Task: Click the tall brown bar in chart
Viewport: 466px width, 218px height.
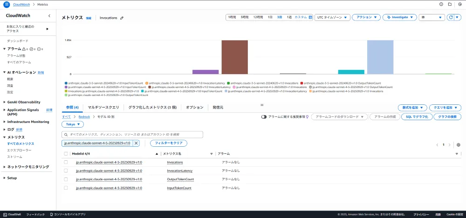Action: (234, 57)
